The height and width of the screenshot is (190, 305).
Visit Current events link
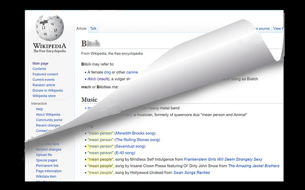point(43,80)
